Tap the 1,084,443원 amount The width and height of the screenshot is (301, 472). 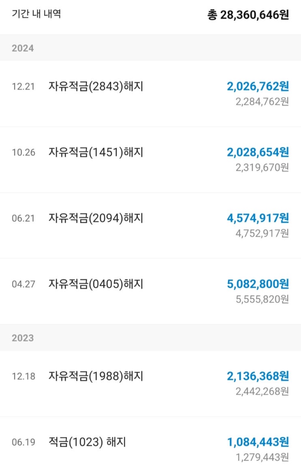258,442
